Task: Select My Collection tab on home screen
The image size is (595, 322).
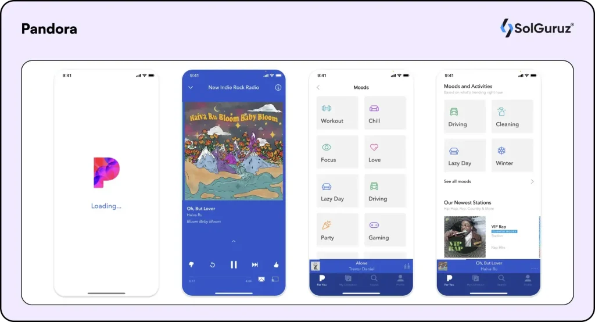Action: [475, 280]
